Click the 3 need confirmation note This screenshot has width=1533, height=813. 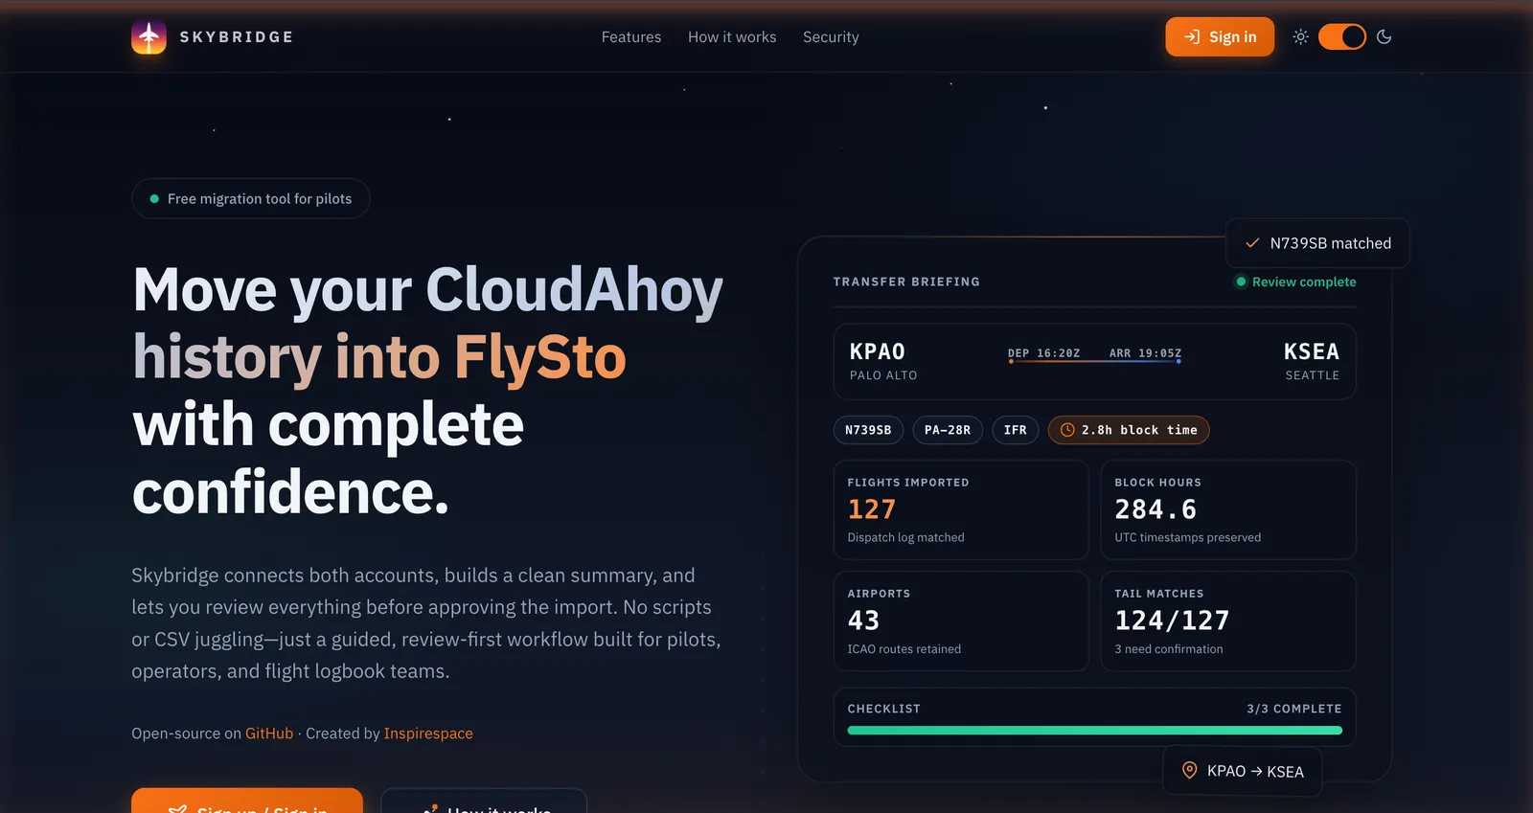(1168, 648)
